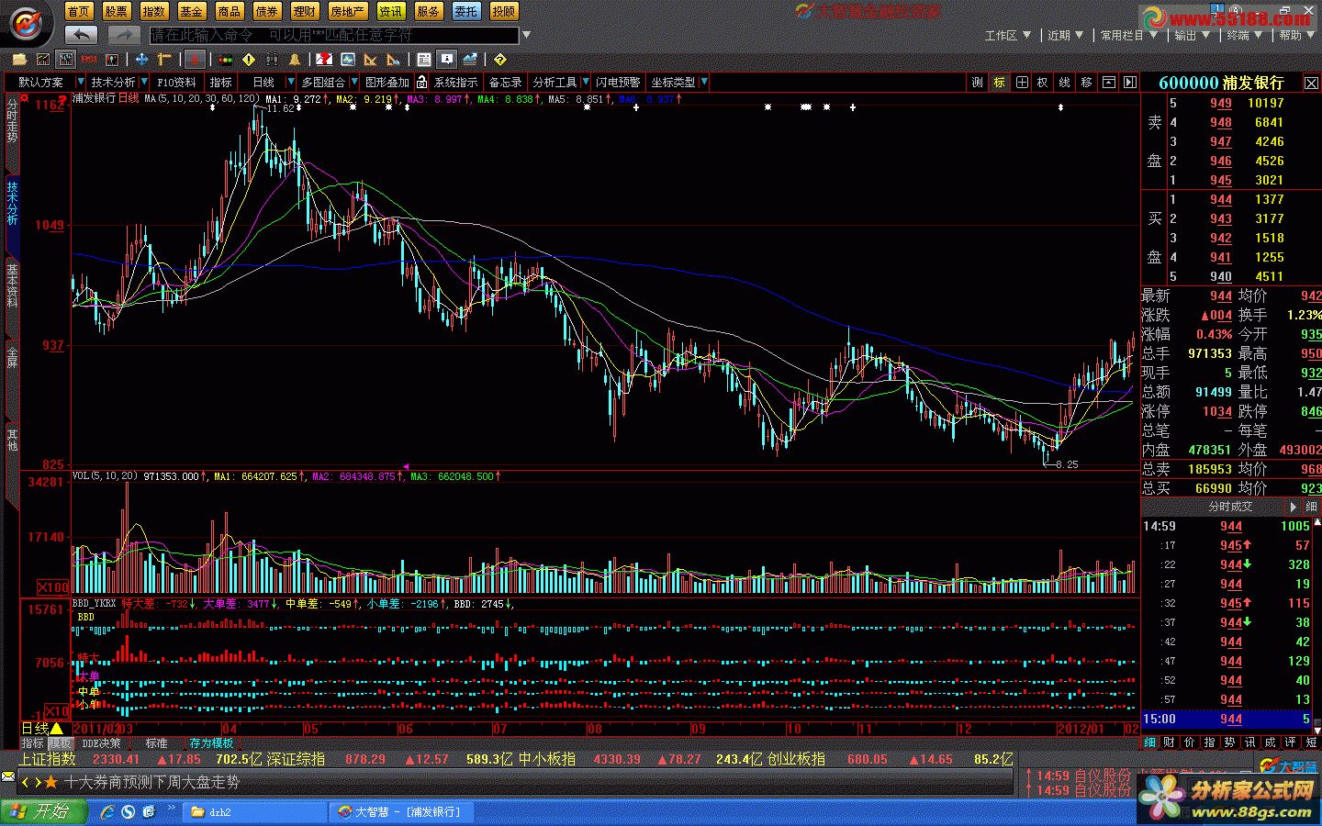Click the red up-arrow toolbar icon
This screenshot has height=826, width=1322.
(194, 60)
